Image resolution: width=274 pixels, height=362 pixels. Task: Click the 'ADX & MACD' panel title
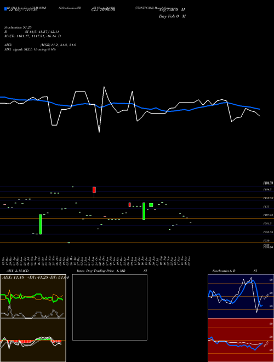coord(18,271)
